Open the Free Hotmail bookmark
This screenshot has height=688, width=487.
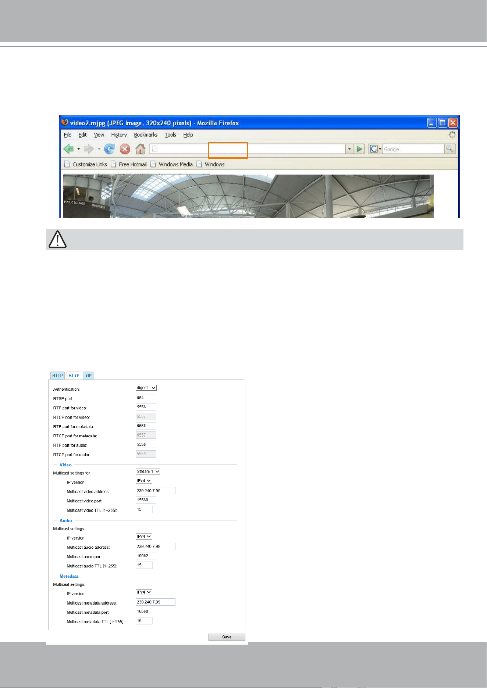(x=129, y=164)
